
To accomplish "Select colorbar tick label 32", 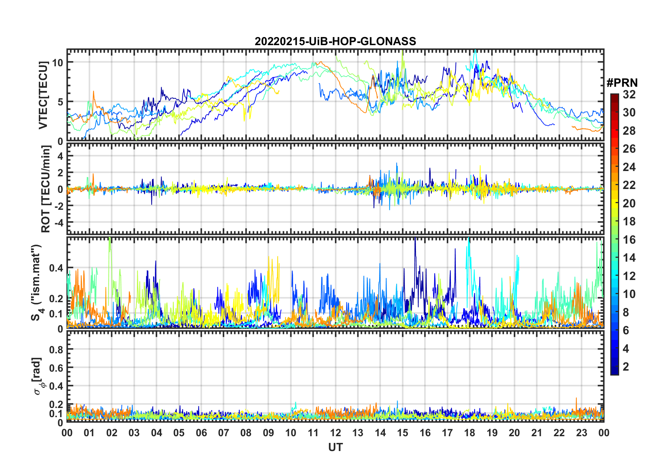I will click(x=629, y=94).
